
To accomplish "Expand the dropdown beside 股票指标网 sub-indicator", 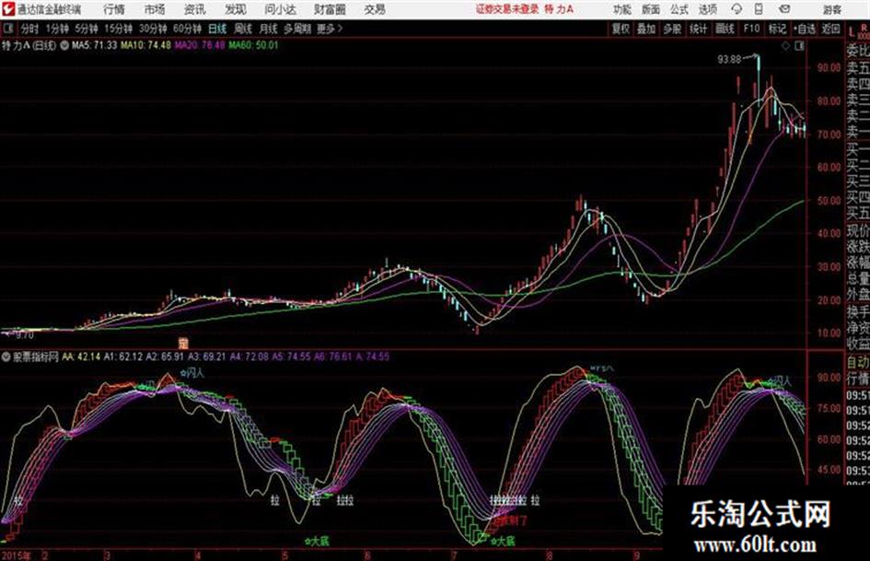I will [x=6, y=357].
